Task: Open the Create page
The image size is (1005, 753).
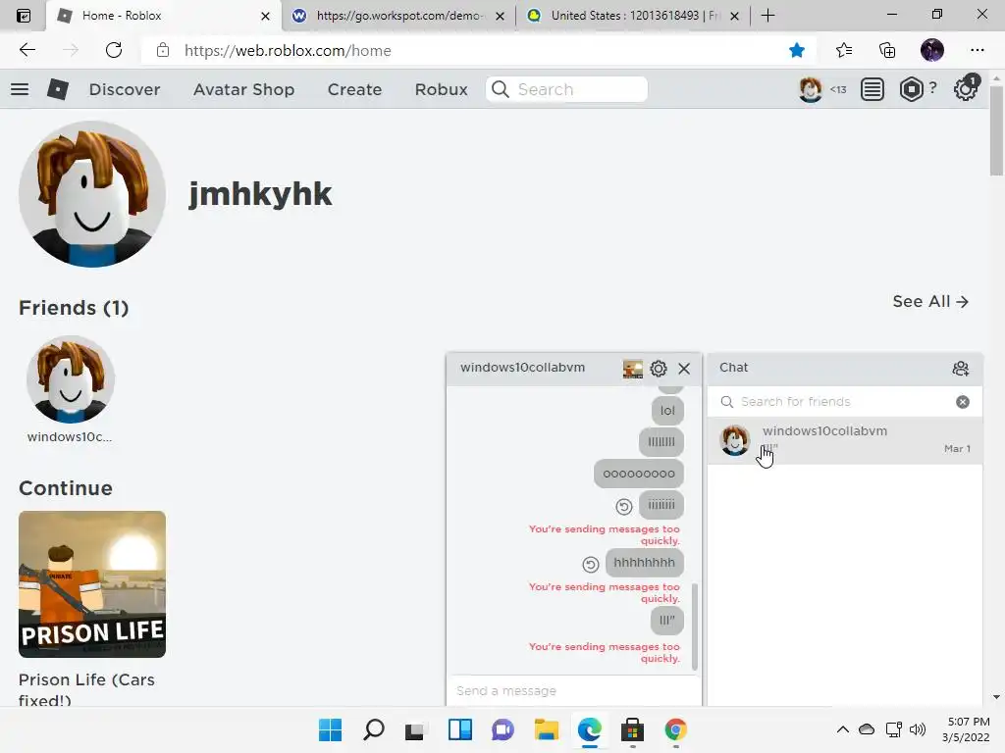Action: (x=354, y=89)
